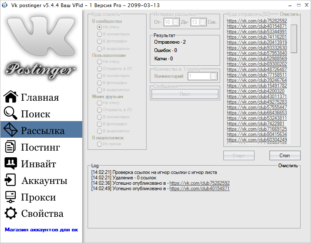311x243 pixels.
Task: Open the Инвайт section
Action: coord(41,164)
